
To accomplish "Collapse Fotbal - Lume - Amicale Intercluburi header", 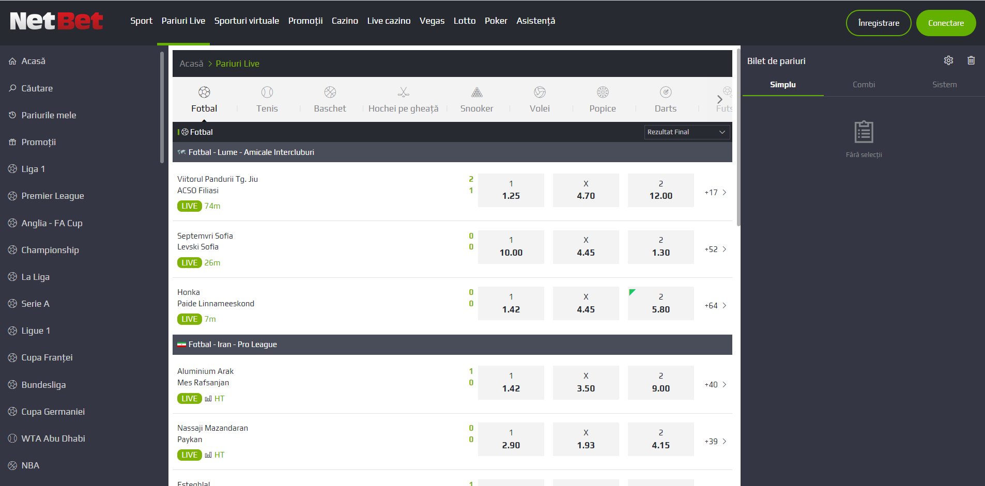I will coord(452,152).
